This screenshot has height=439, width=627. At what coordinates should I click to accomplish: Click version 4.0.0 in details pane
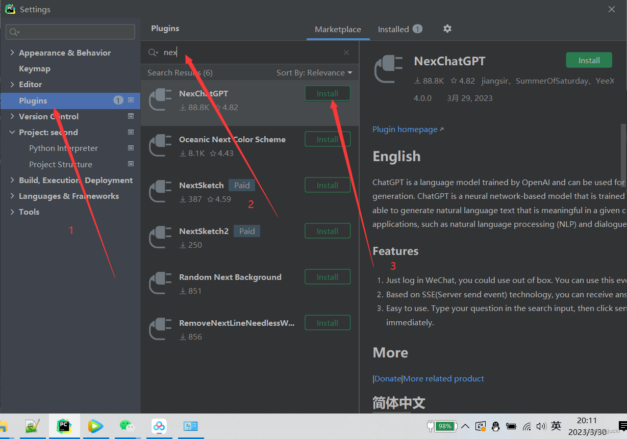422,98
